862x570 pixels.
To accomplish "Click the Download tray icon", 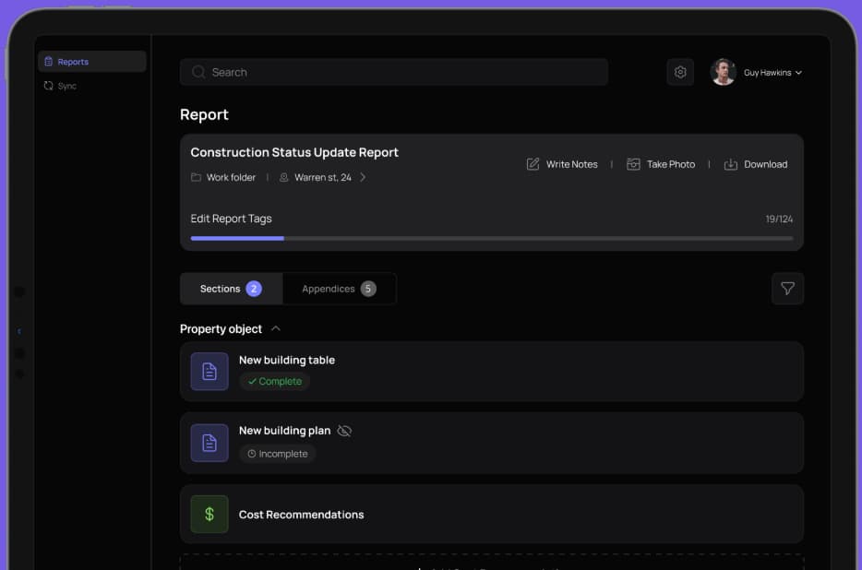I will tap(730, 164).
